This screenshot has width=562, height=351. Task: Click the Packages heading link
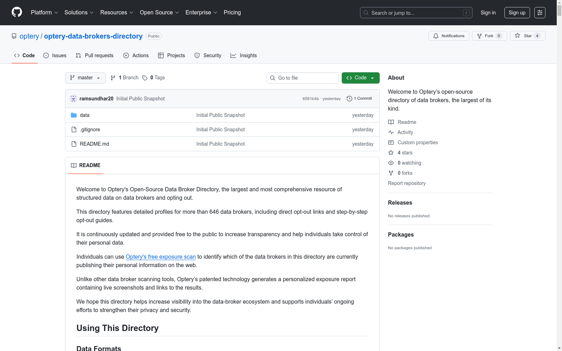pyautogui.click(x=401, y=234)
